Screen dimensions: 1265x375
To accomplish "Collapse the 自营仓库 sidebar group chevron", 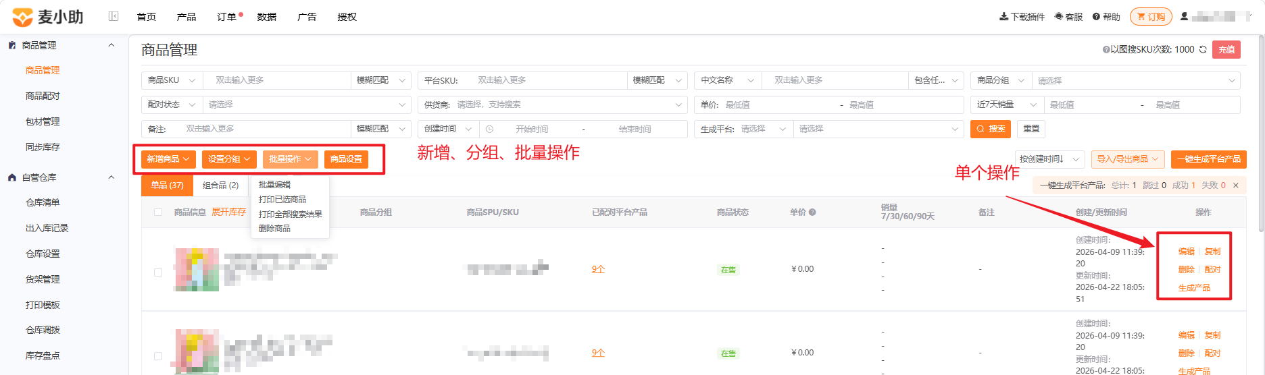I will tap(111, 177).
